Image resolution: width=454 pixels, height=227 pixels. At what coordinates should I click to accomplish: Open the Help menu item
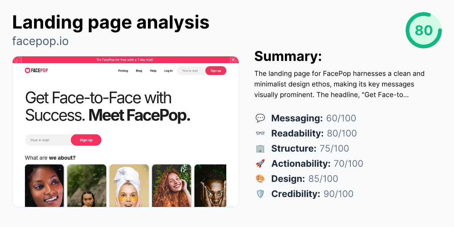(153, 71)
